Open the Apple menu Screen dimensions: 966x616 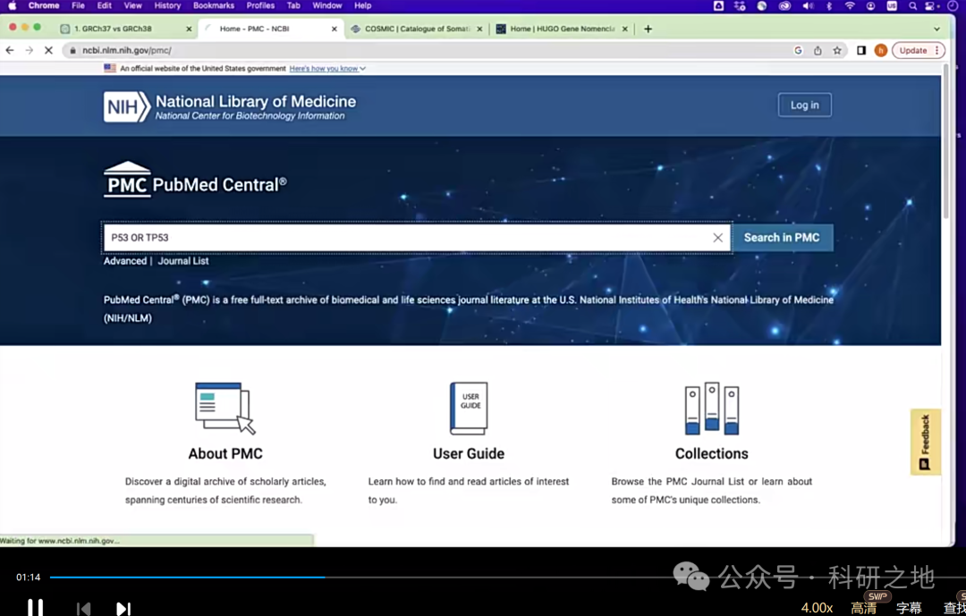coord(13,5)
